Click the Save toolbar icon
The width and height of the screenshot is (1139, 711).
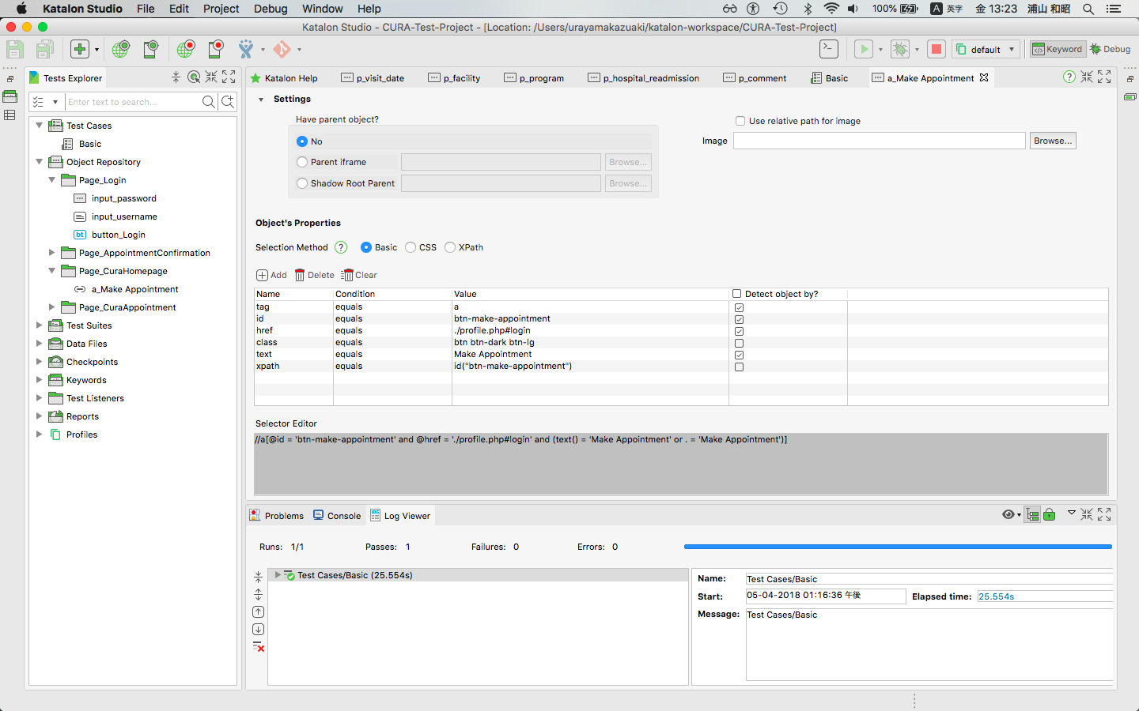click(x=15, y=49)
